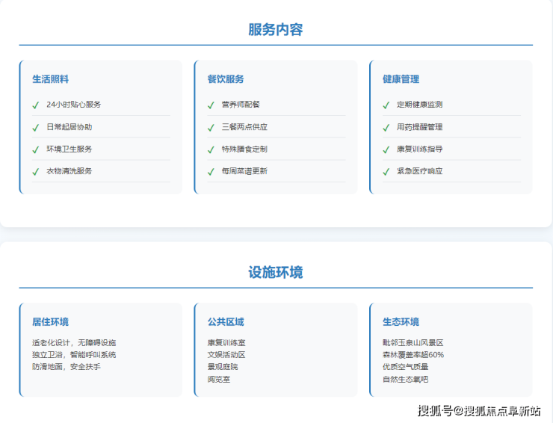553x423 pixels.
Task: Click the 森林覆盖率超60% text line
Action: tap(413, 355)
